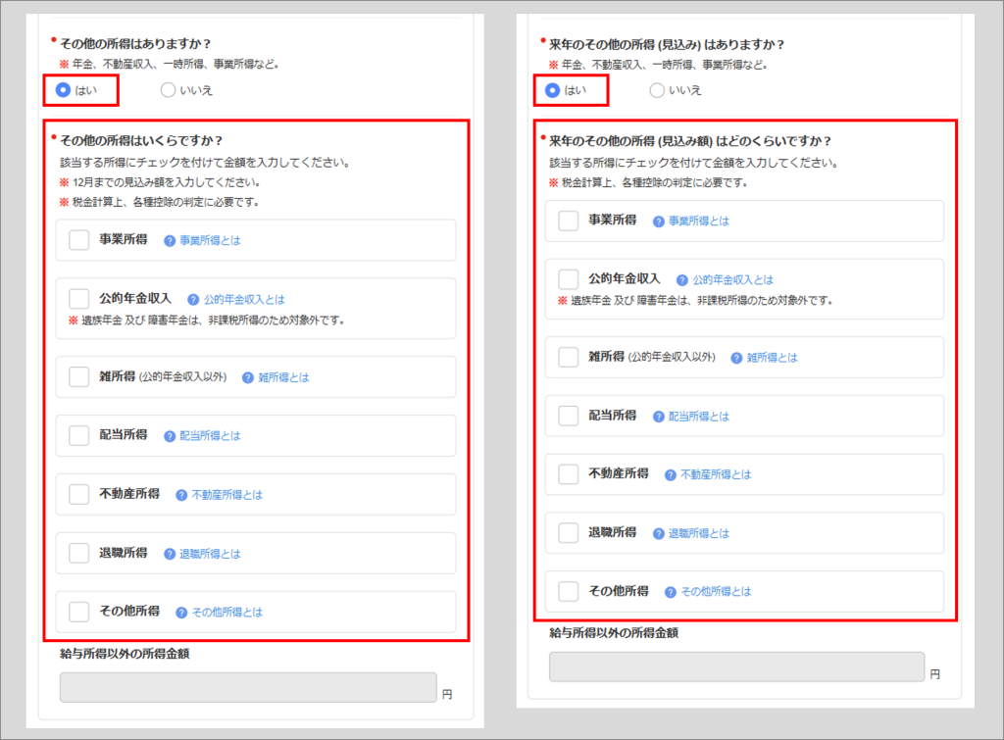Open 雑所得とは link in left form

tap(283, 377)
